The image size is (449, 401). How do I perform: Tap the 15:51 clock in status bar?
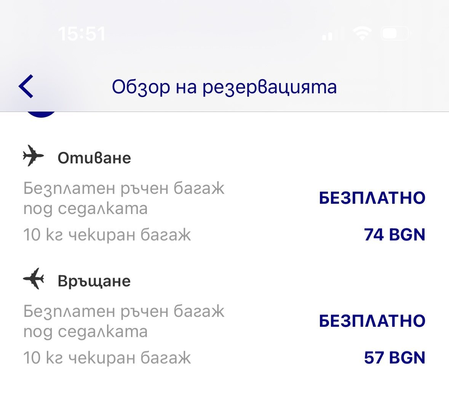[81, 34]
